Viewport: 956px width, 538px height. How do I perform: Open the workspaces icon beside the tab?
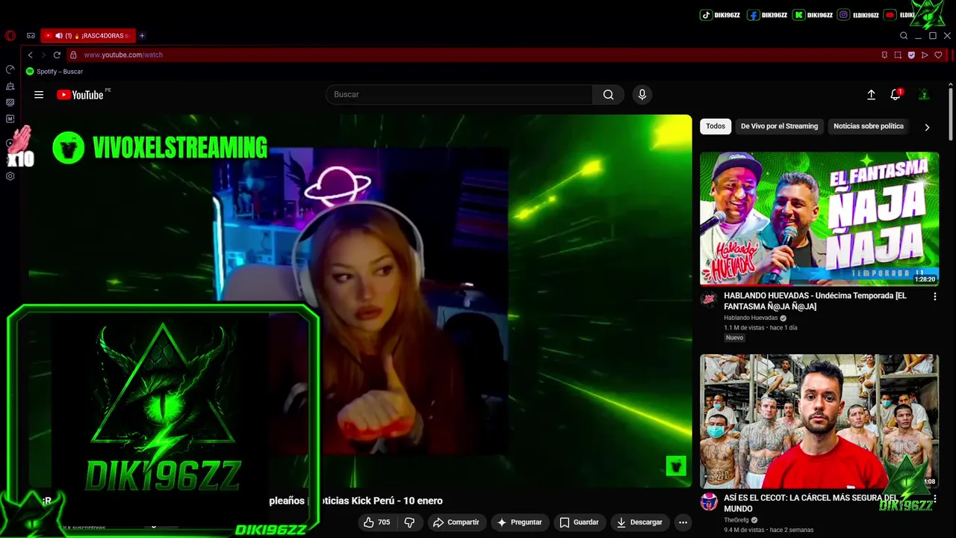pos(31,35)
